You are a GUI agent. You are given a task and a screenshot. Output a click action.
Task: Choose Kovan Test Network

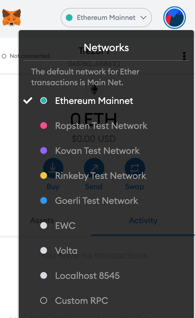point(97,151)
